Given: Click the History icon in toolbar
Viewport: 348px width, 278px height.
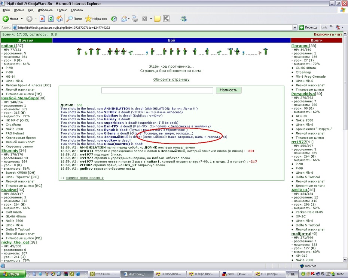Looking at the screenshot, I should [114, 19].
